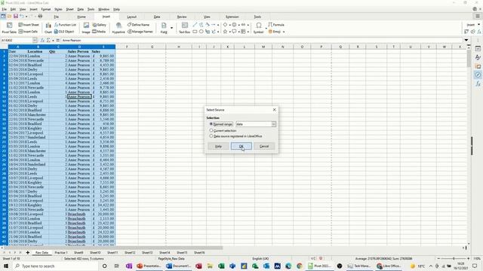Open the File menu
Image resolution: width=483 pixels, height=271 pixels.
click(4, 9)
